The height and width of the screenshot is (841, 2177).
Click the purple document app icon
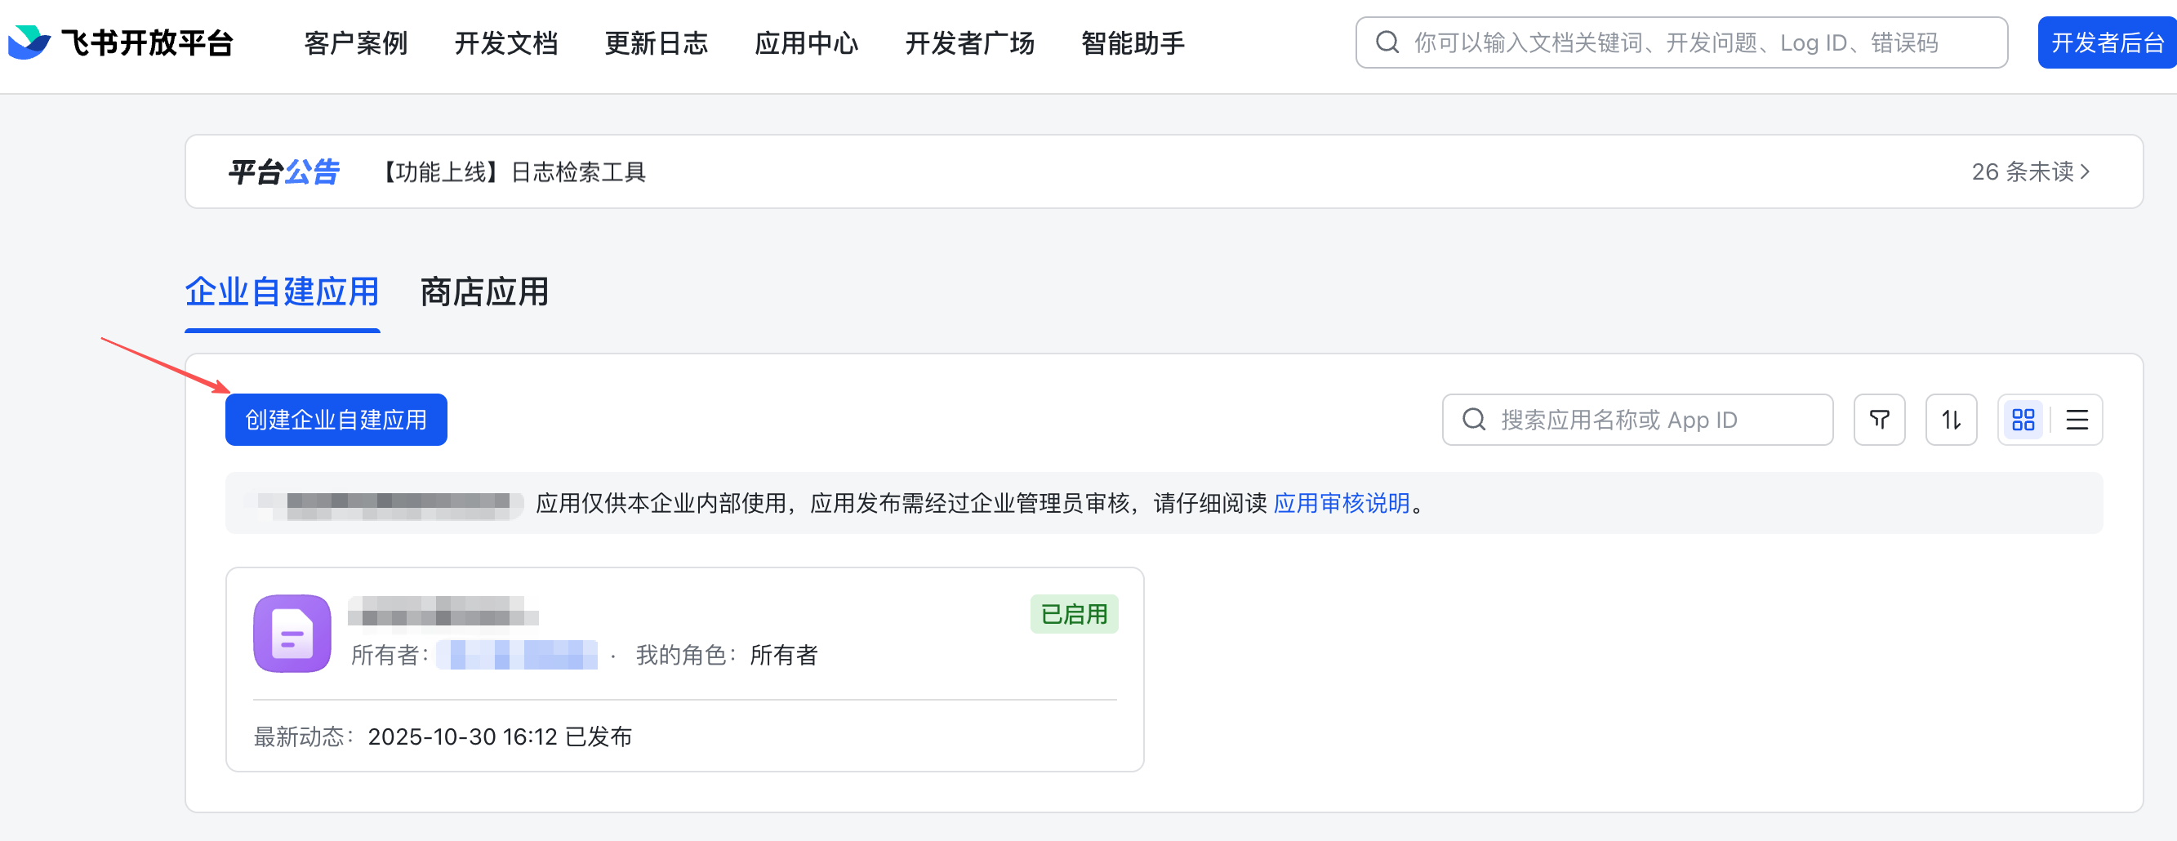tap(292, 633)
